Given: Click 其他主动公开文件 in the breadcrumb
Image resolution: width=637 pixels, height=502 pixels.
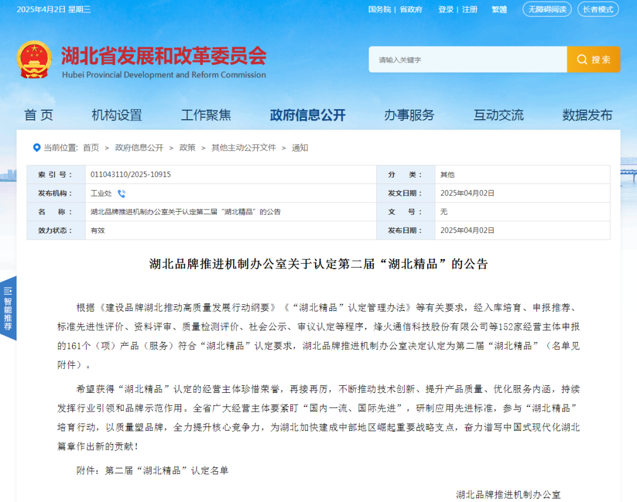Looking at the screenshot, I should [x=244, y=148].
